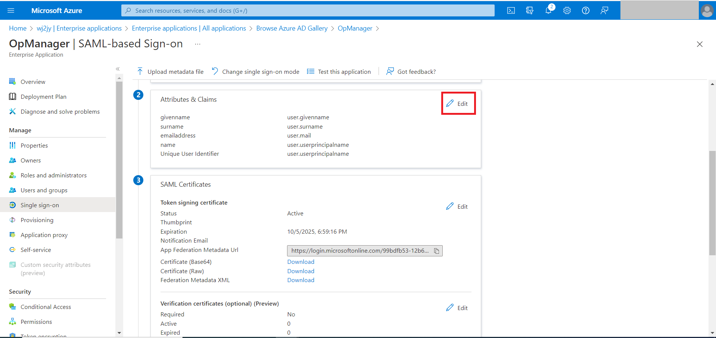Open the Browse Azure AD Gallery breadcrumb
Image resolution: width=716 pixels, height=338 pixels.
(292, 28)
